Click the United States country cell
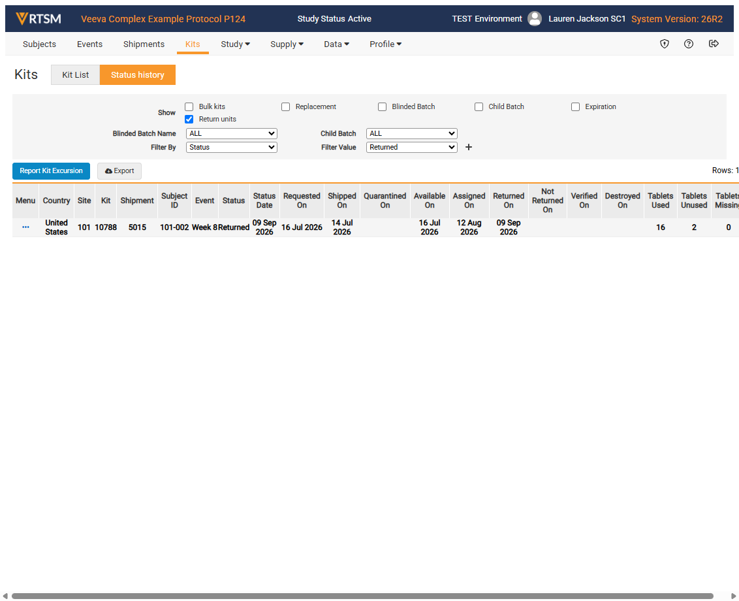 point(57,227)
